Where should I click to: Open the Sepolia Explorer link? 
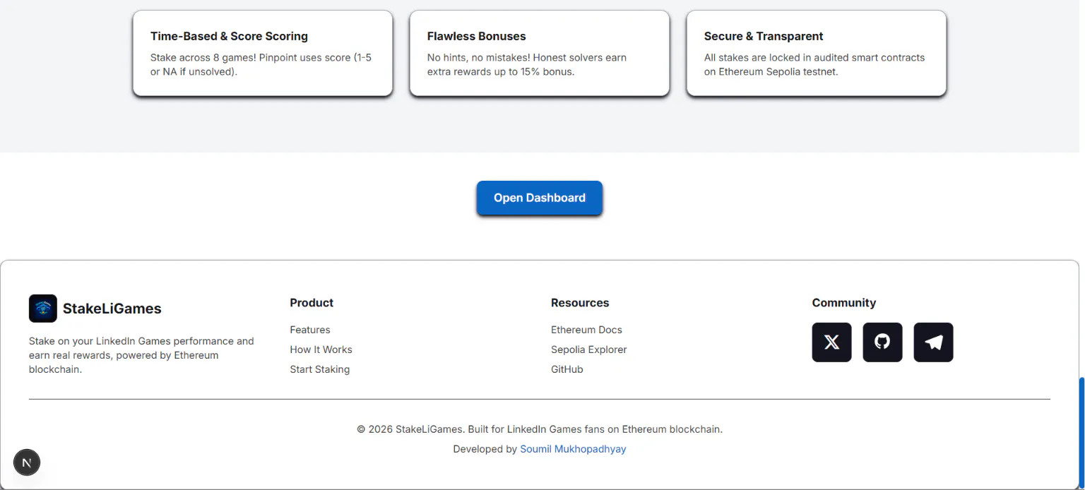tap(589, 349)
